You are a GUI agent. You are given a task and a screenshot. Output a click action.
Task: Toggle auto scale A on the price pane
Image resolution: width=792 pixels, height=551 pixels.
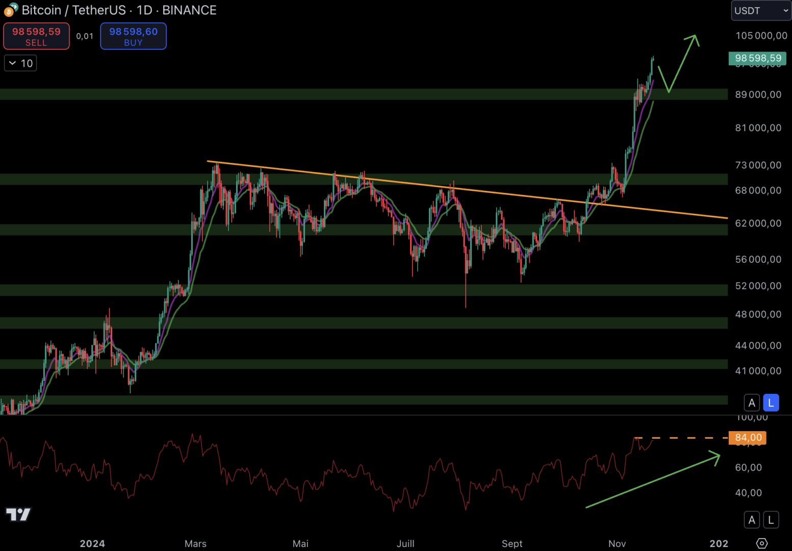click(x=752, y=403)
